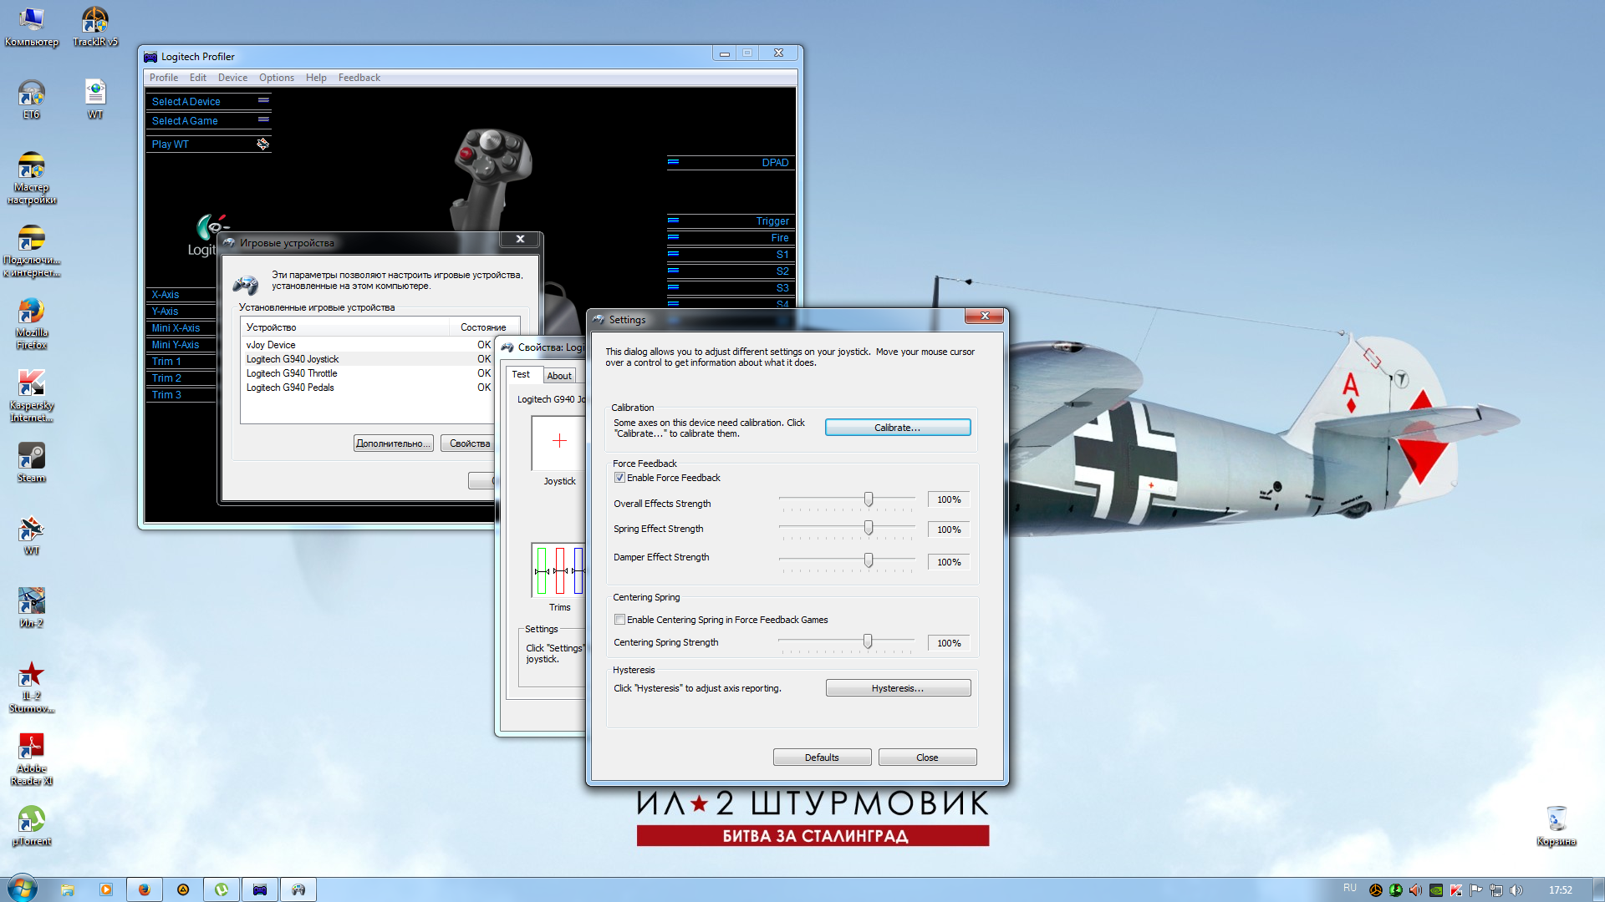Open the Device menu in Logitech Profiler

(x=232, y=78)
